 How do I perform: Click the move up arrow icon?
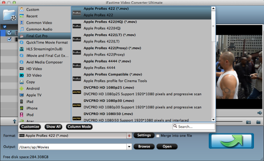point(15,121)
